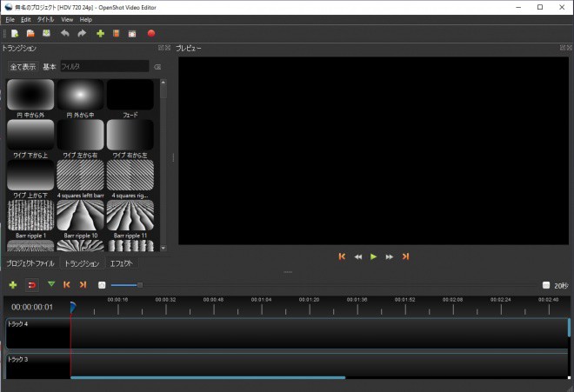Click the トラック 3 track header

click(x=38, y=365)
